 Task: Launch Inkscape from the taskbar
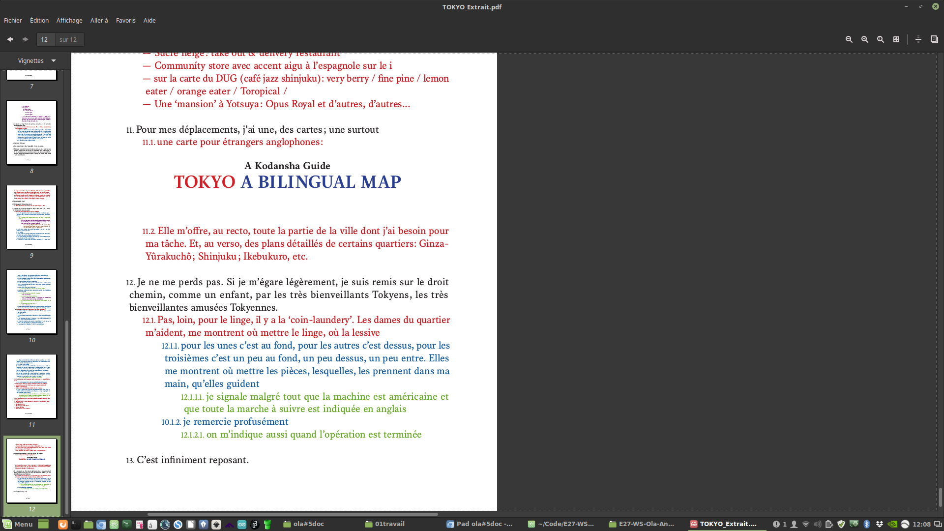[x=216, y=524]
